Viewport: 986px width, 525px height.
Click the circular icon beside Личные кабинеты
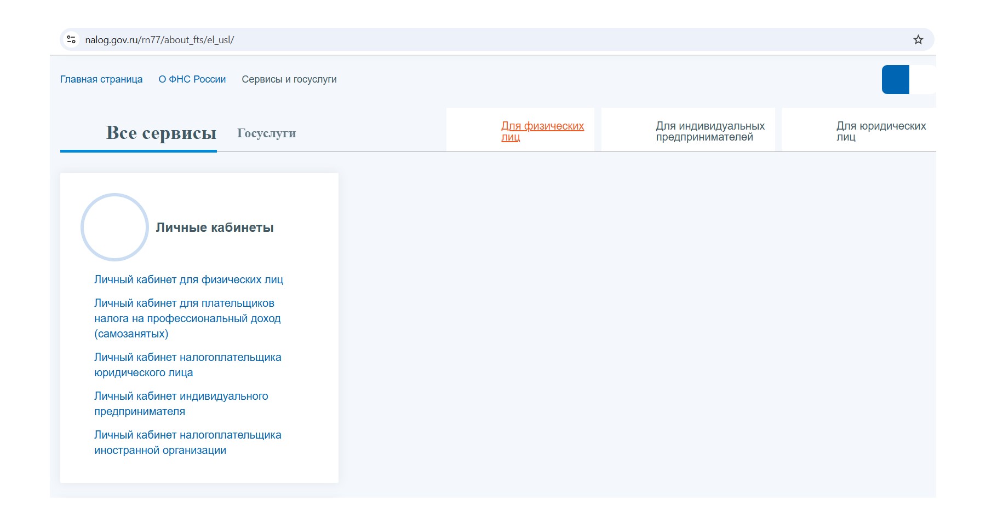[x=114, y=227]
